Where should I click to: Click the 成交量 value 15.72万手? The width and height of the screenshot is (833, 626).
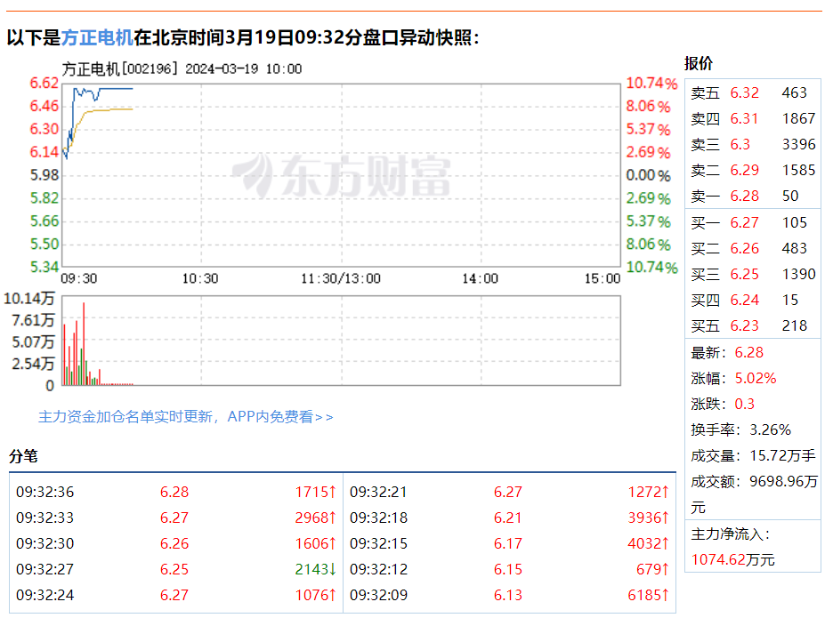click(782, 455)
